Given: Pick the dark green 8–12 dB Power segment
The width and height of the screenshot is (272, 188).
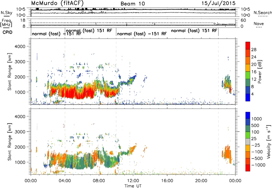Looking at the screenshot, I should click(248, 83).
